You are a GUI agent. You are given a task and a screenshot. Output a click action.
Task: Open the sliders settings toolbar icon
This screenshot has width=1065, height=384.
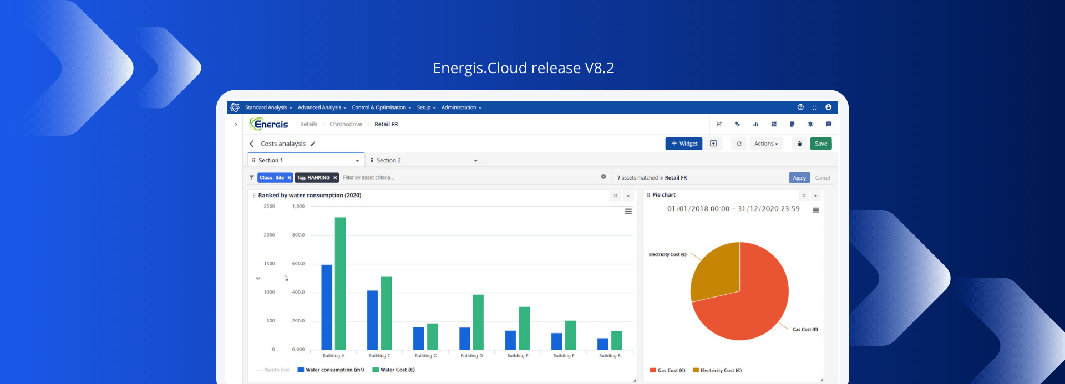point(719,124)
